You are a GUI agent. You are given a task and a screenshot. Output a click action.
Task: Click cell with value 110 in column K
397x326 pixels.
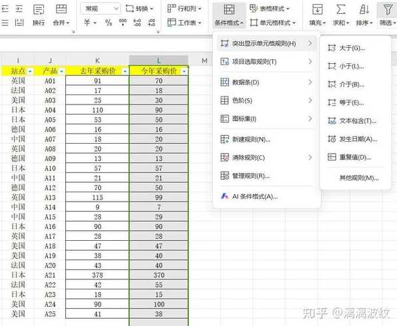click(x=97, y=110)
